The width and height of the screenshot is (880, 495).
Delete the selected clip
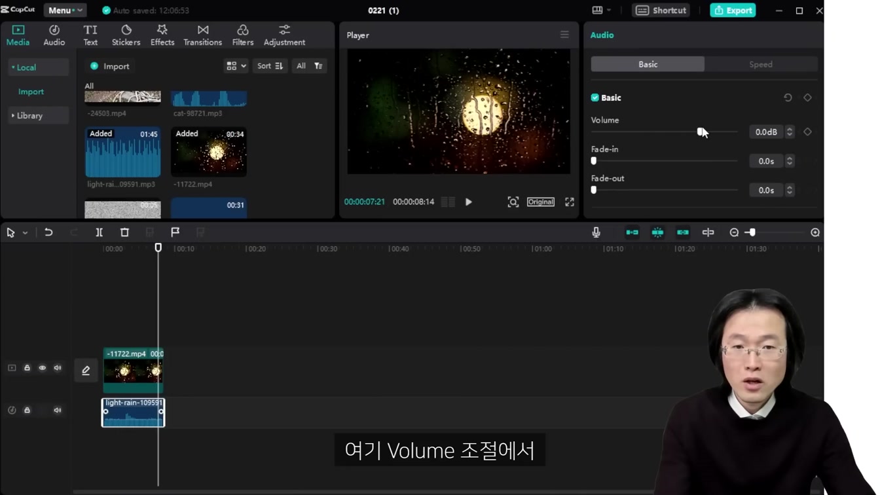coord(124,232)
